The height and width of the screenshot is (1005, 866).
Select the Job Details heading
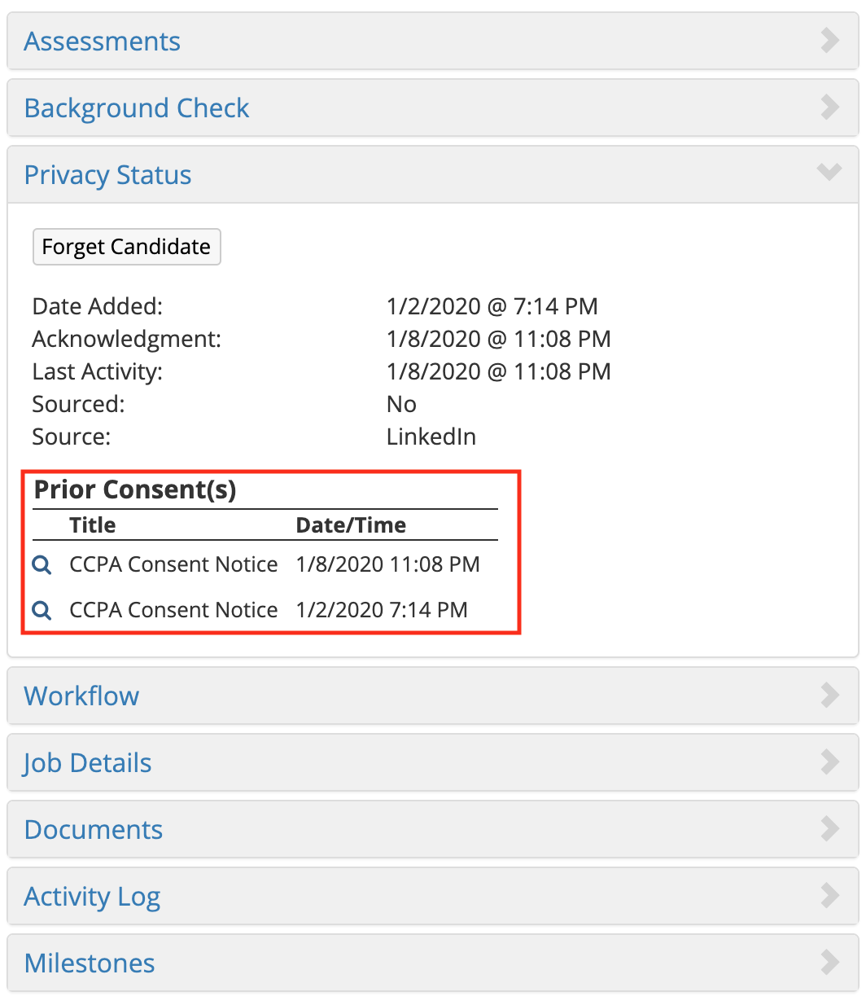(x=88, y=763)
